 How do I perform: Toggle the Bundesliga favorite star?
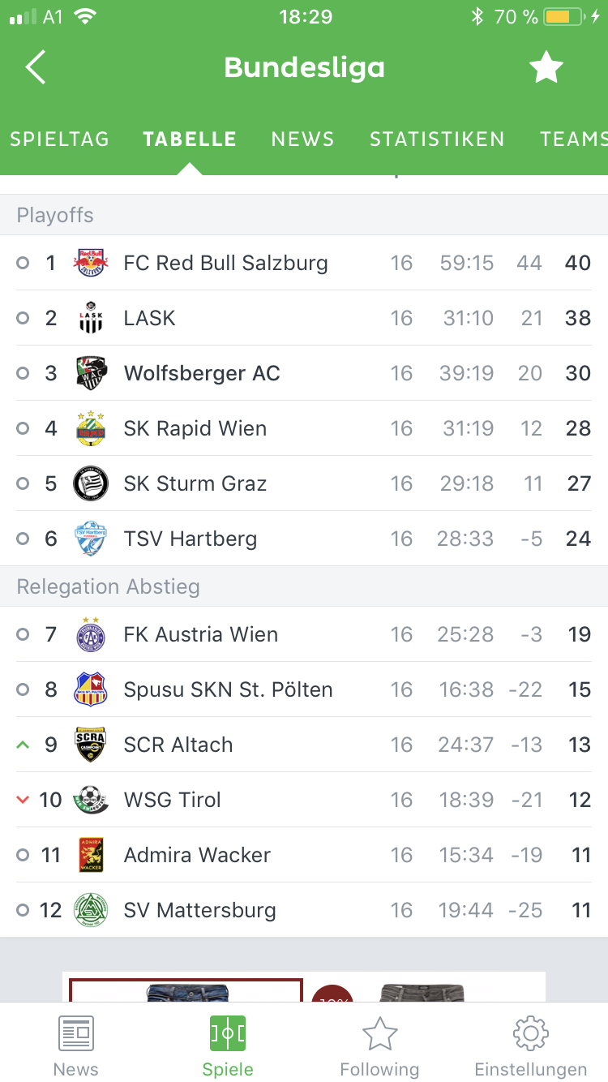click(x=546, y=67)
